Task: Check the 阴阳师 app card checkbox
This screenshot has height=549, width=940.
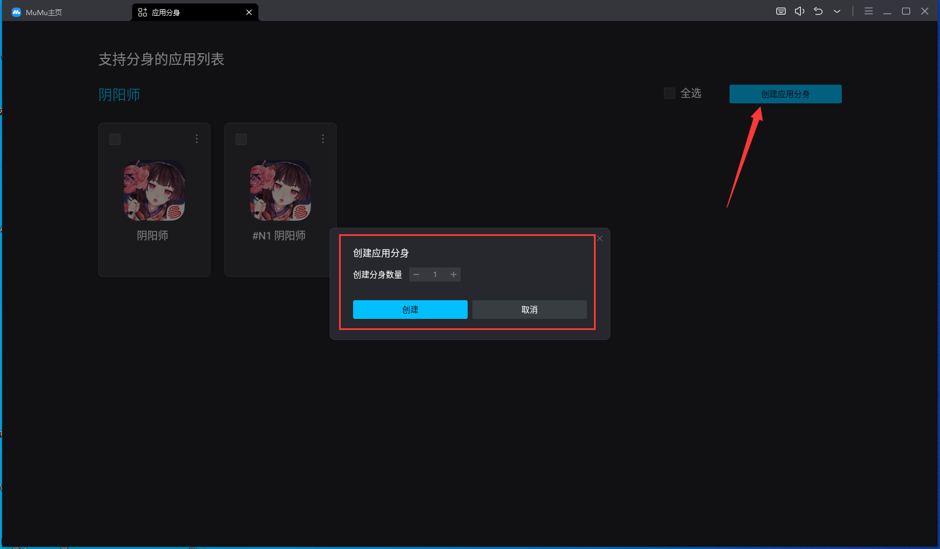Action: coord(115,139)
